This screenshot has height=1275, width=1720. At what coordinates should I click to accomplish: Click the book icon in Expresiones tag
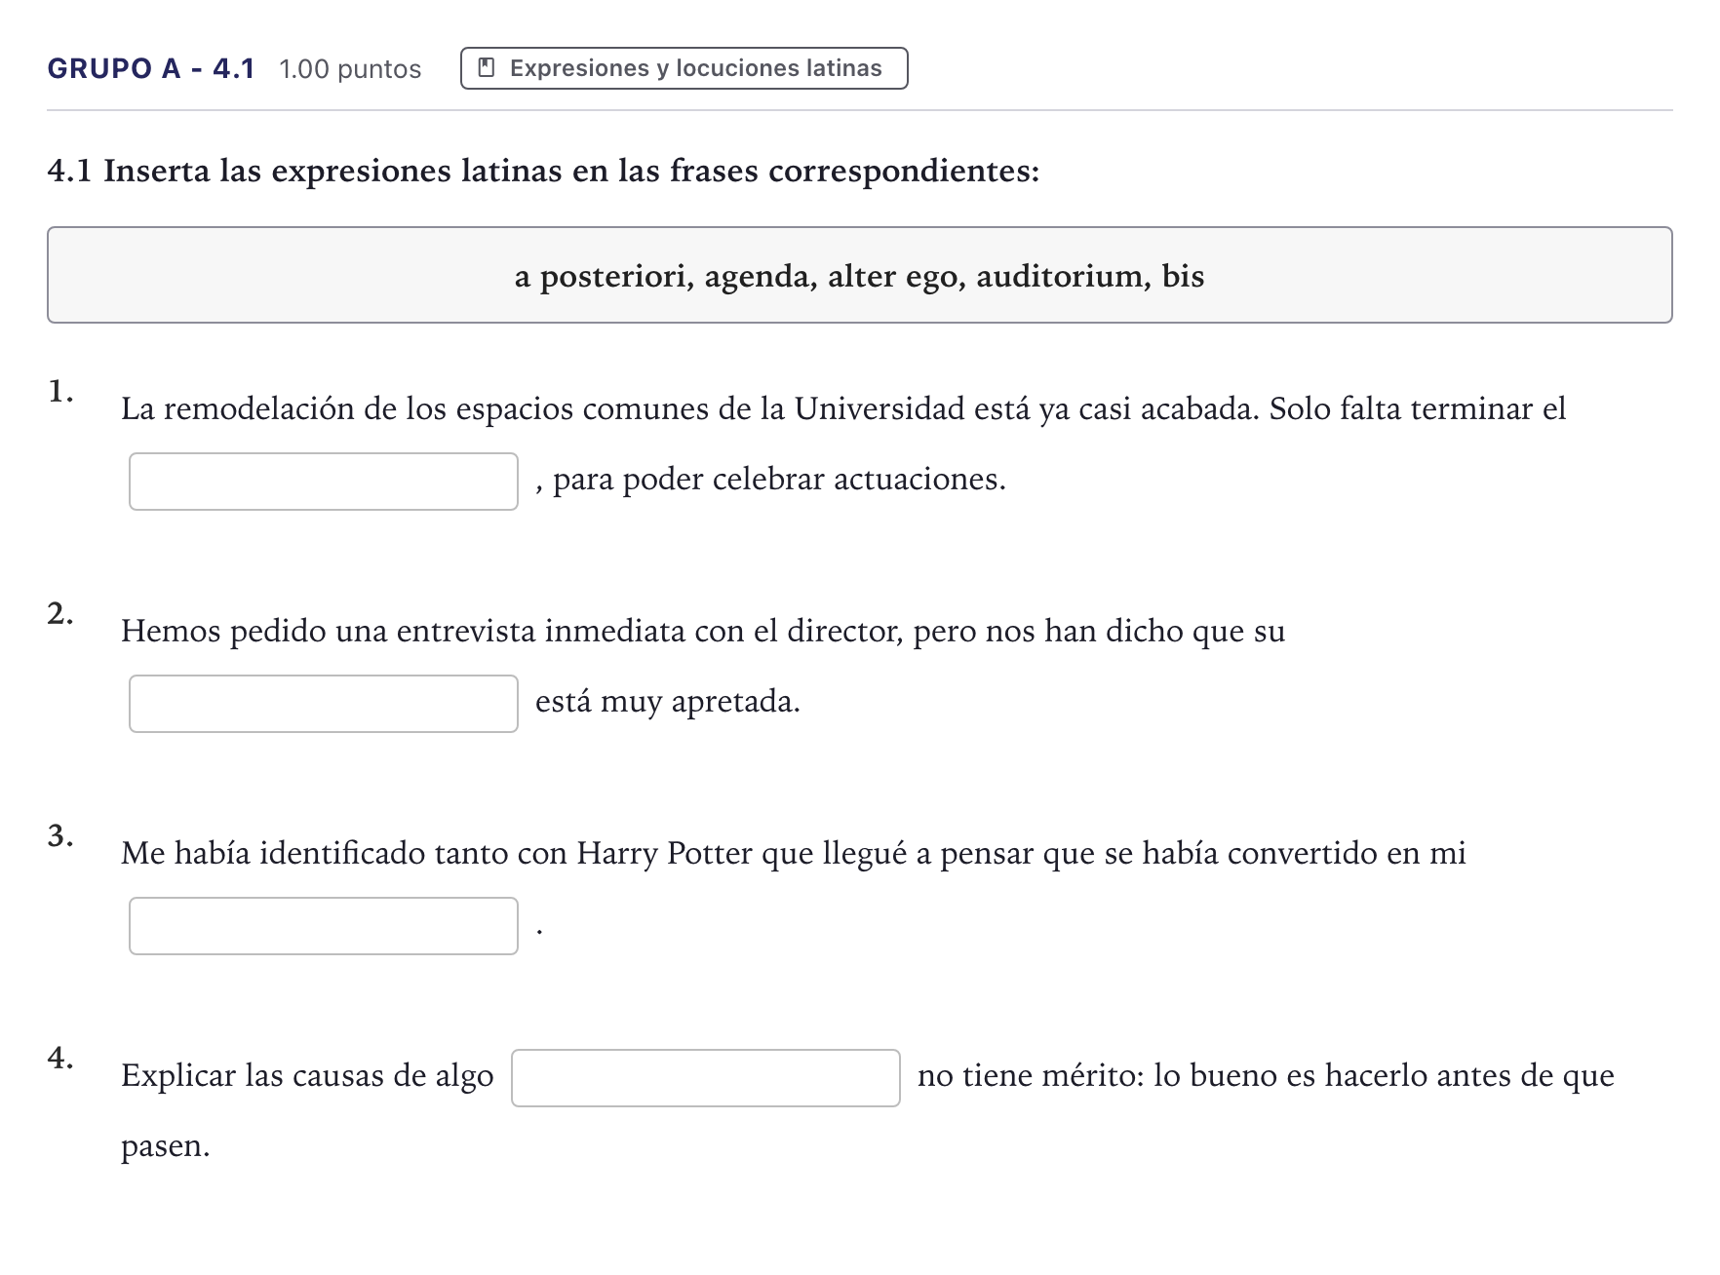click(x=487, y=68)
